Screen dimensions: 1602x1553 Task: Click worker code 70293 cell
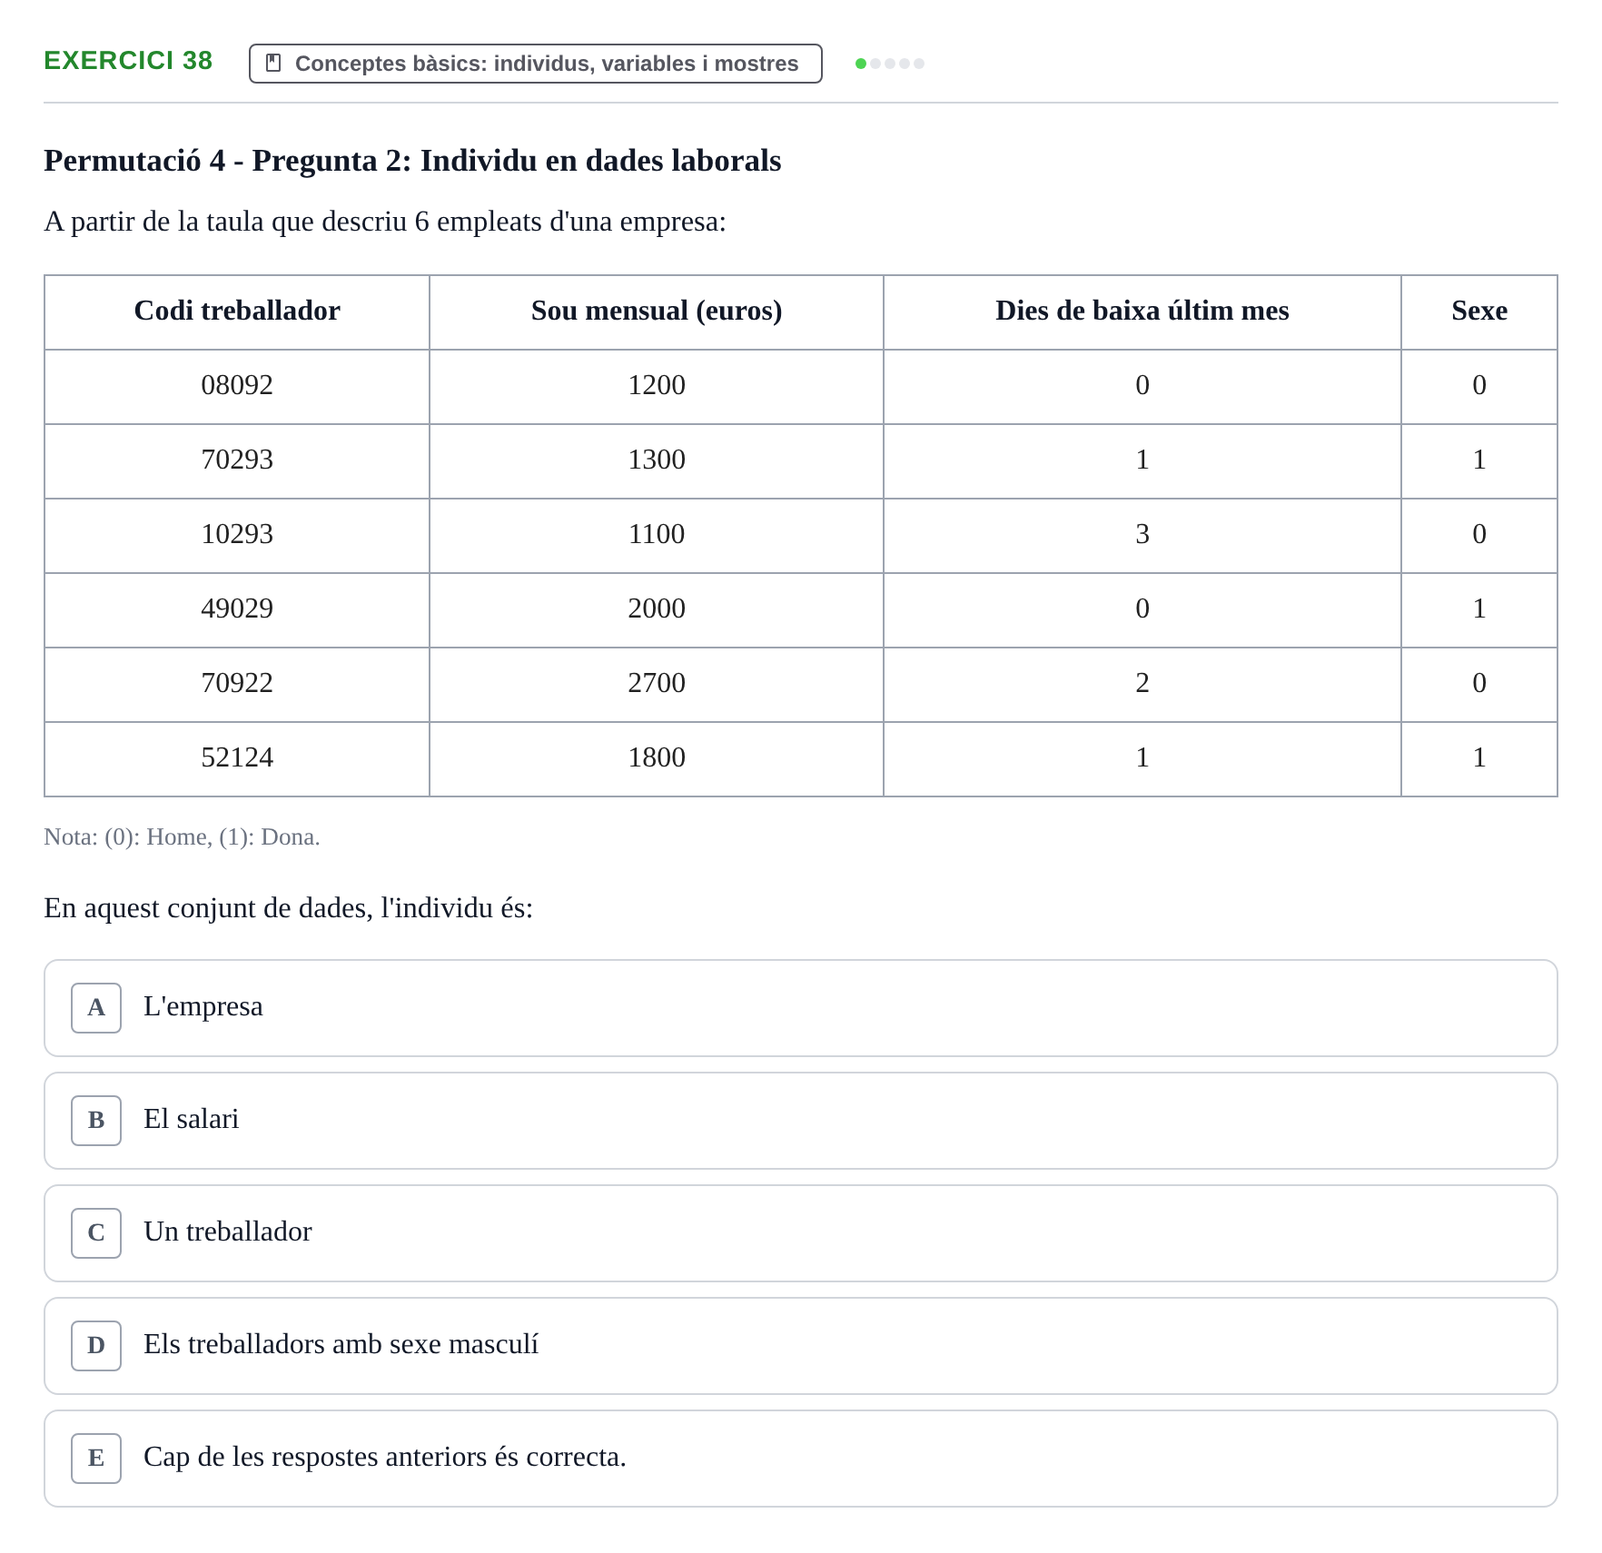point(237,460)
